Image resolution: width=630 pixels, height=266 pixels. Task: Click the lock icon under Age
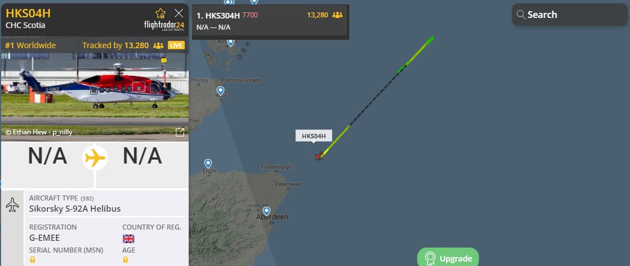(125, 260)
